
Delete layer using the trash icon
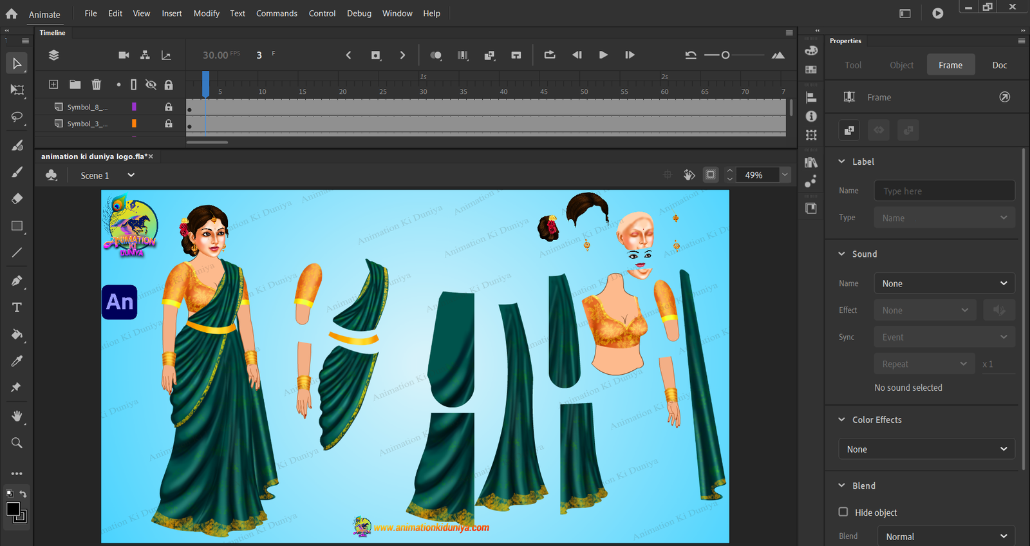click(x=96, y=84)
